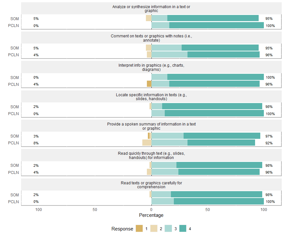
Task: Click the 'Read texts or graphics carefully' panel title
Action: (x=151, y=185)
